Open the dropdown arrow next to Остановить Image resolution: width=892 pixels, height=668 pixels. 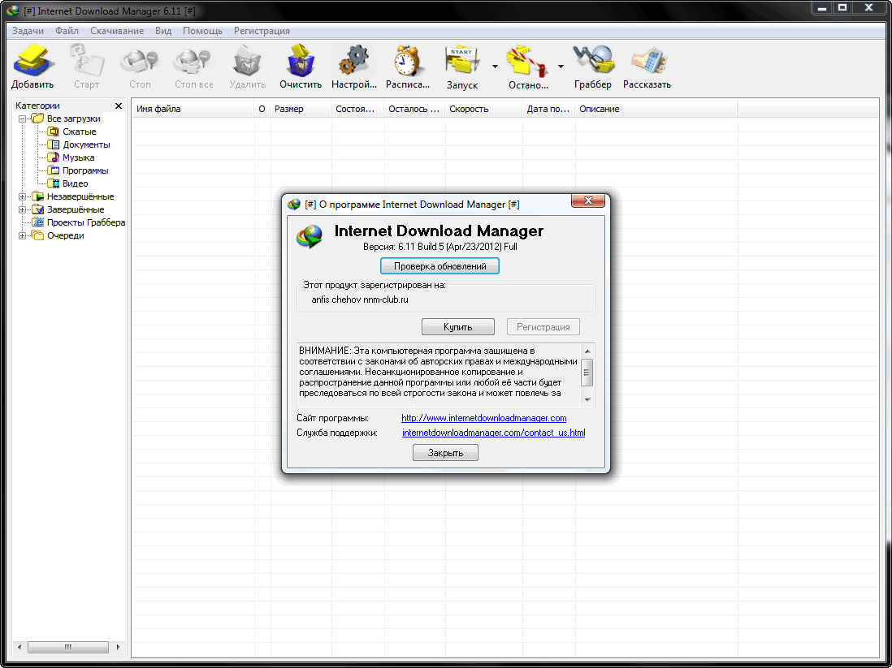561,67
